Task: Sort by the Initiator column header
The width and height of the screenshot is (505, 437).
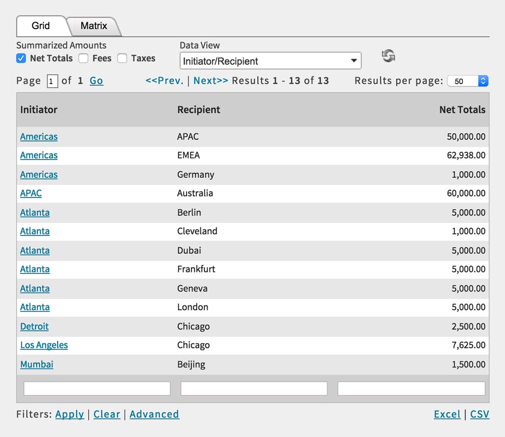Action: tap(39, 109)
